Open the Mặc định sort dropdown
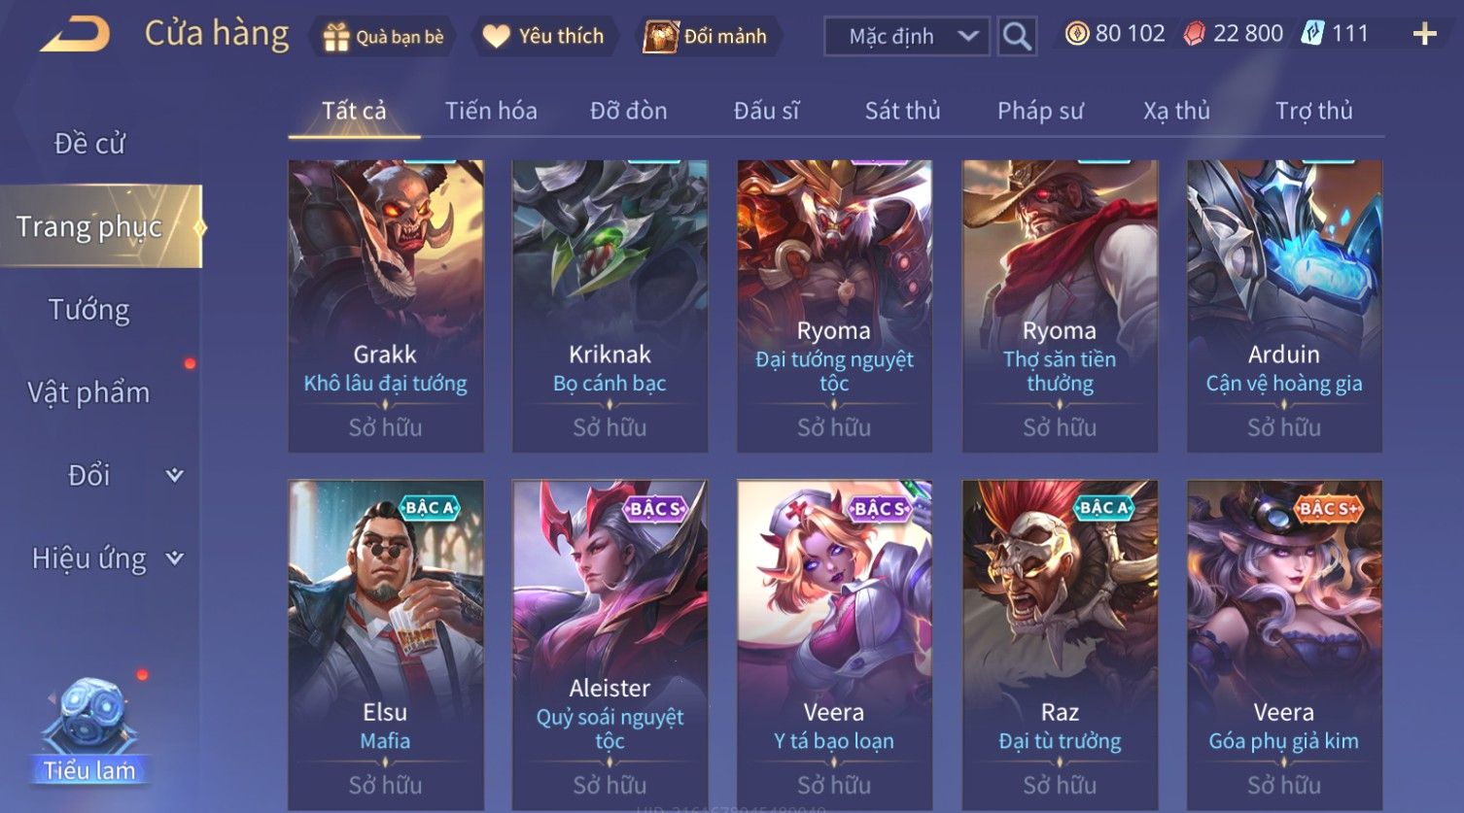 [x=907, y=36]
